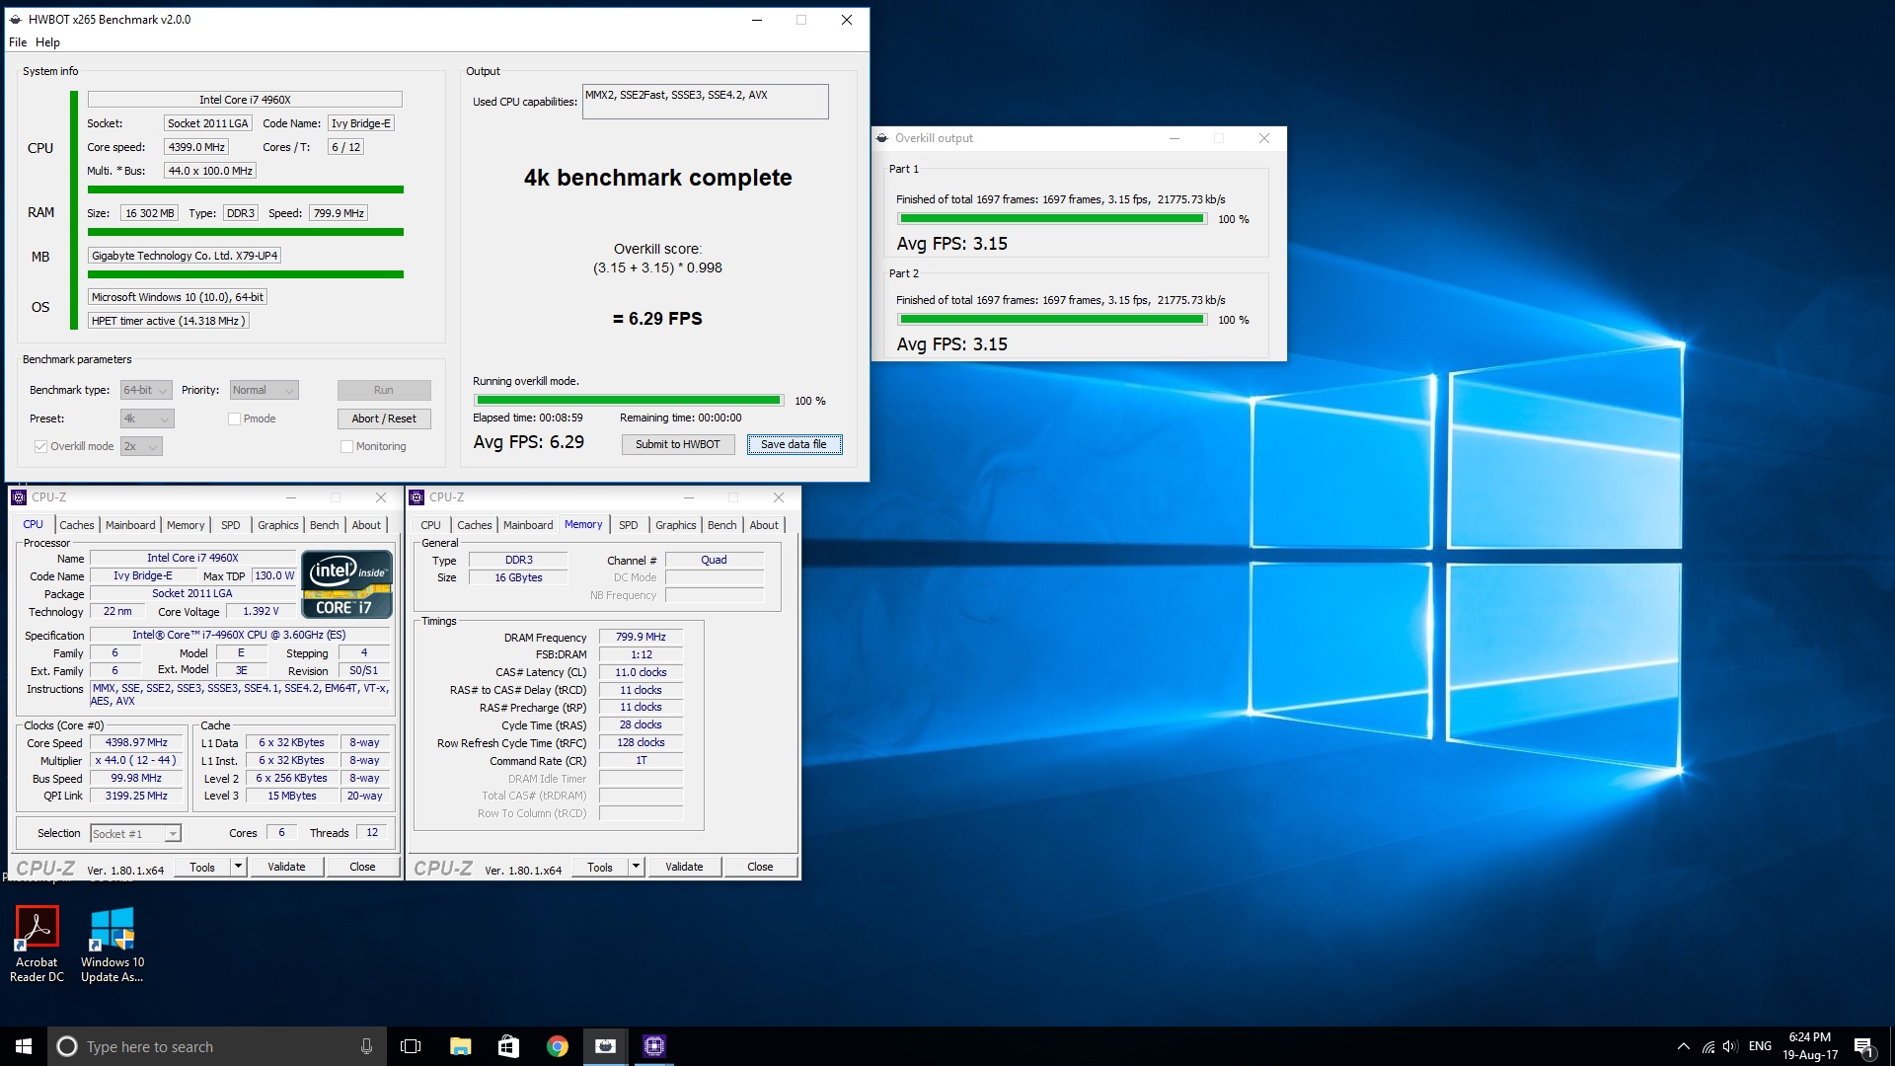Minimize the HWBOT x265 Benchmark window

pyautogui.click(x=757, y=20)
